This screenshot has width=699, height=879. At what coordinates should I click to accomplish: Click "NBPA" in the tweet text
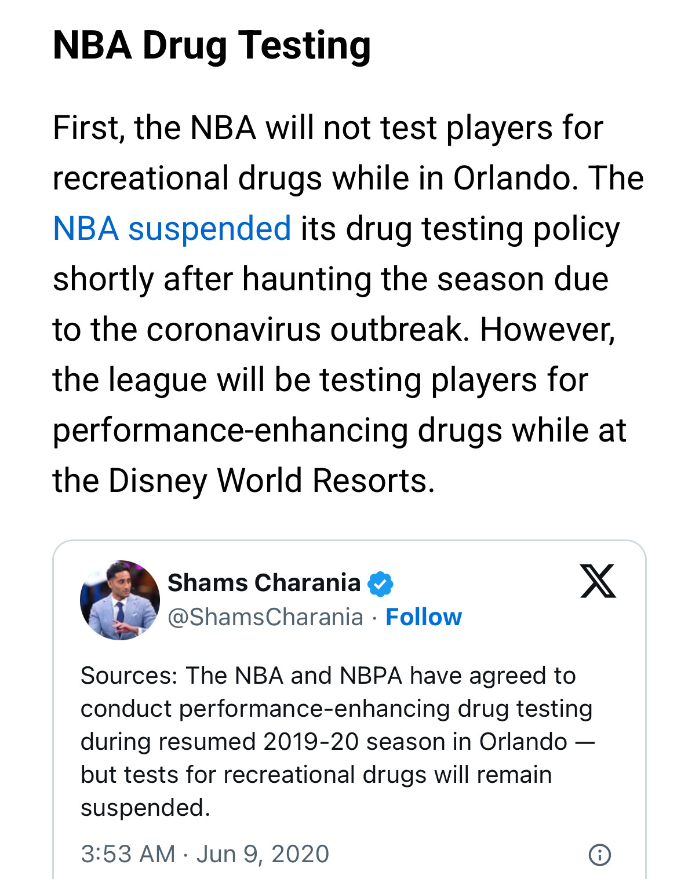(x=370, y=676)
